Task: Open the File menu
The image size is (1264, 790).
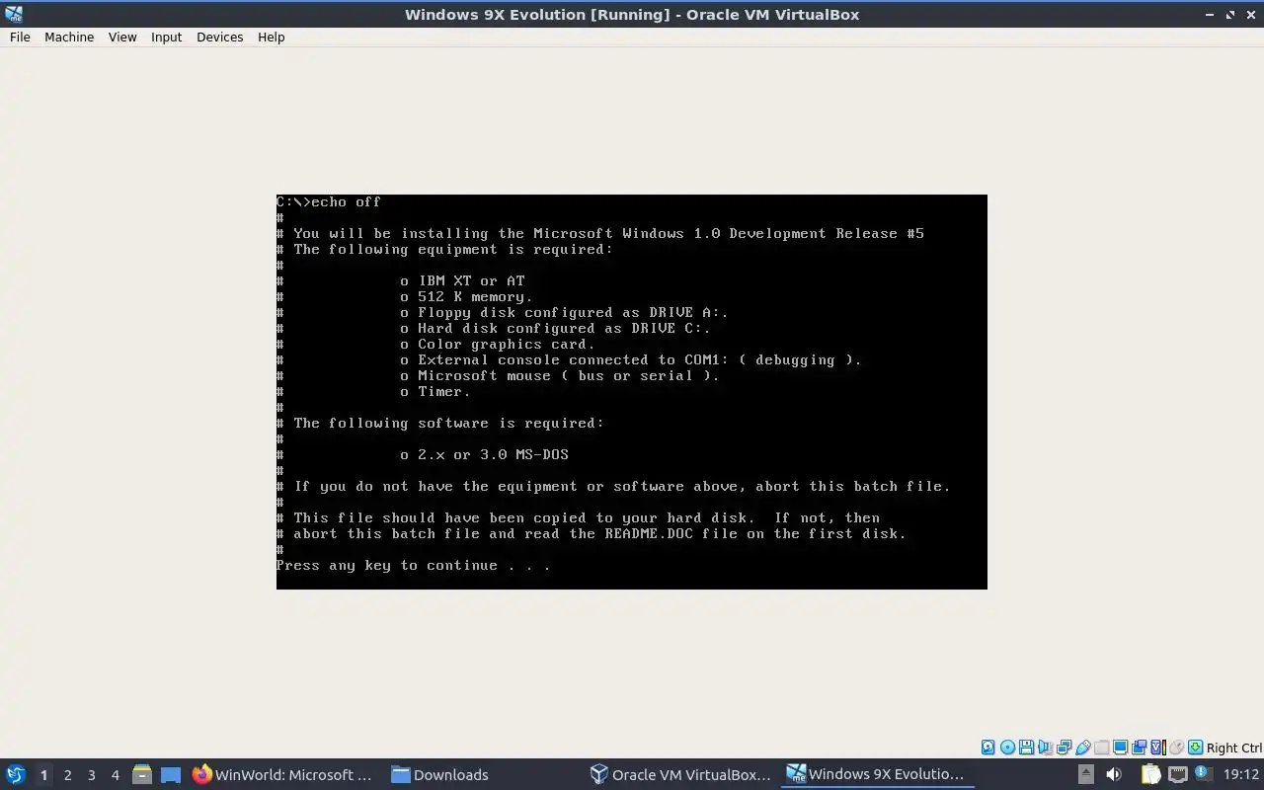Action: 20,37
